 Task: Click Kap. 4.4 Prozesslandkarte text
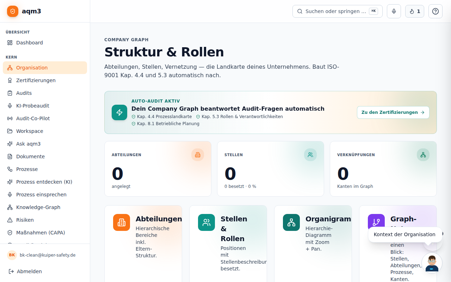(x=165, y=117)
